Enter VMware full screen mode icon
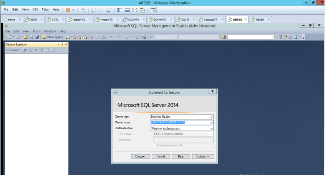 pos(135,10)
